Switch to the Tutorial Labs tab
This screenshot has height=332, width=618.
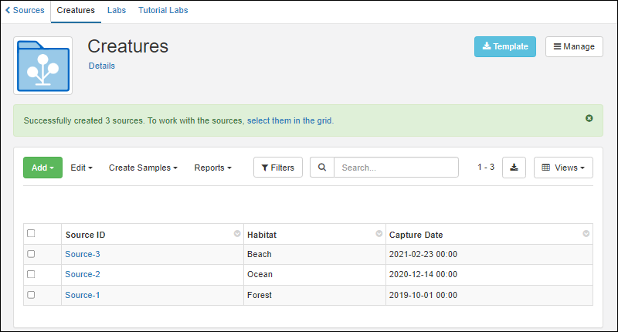click(163, 11)
